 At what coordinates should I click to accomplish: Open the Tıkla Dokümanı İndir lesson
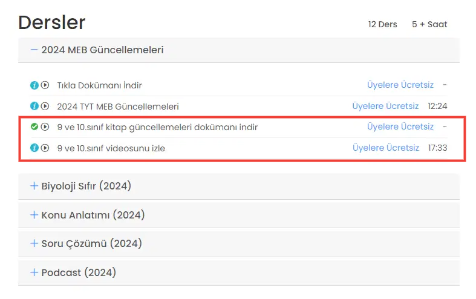(x=99, y=85)
